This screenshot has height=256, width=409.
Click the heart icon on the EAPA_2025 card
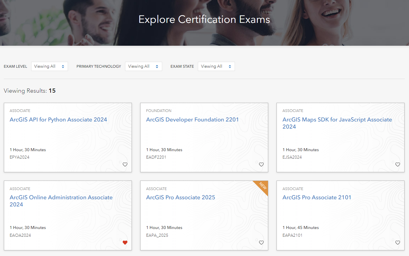click(261, 243)
